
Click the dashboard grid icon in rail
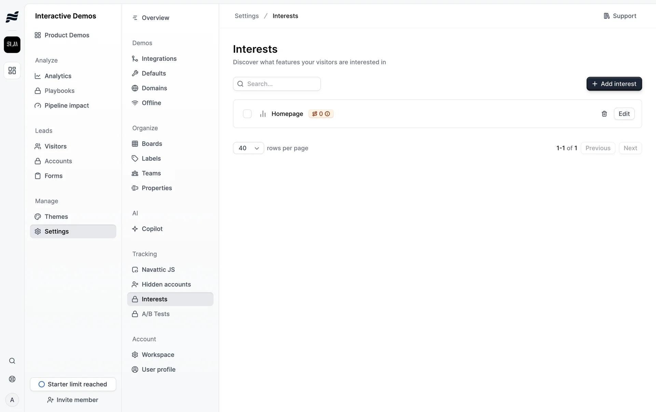[x=12, y=70]
